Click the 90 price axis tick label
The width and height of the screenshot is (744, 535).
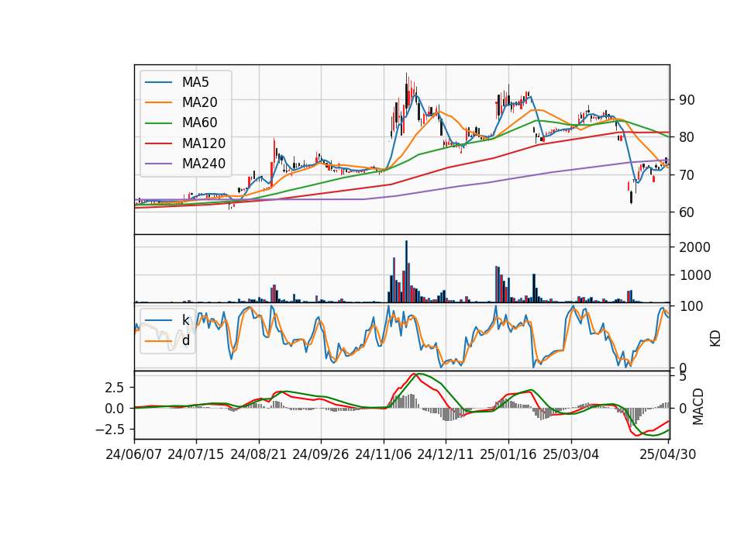687,100
